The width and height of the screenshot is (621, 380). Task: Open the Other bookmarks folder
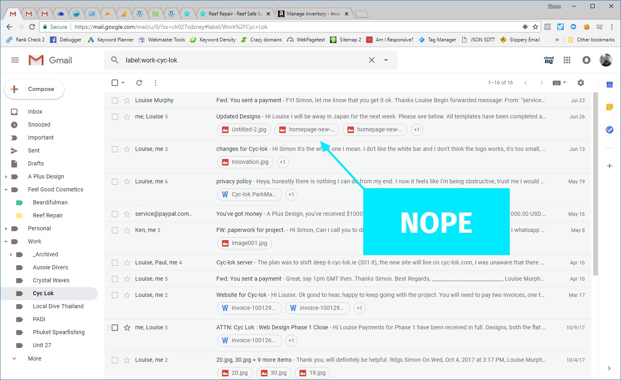(591, 40)
